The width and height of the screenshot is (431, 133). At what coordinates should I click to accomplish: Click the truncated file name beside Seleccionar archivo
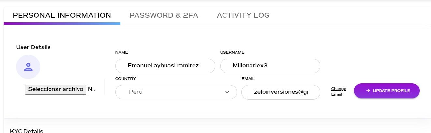coord(92,89)
